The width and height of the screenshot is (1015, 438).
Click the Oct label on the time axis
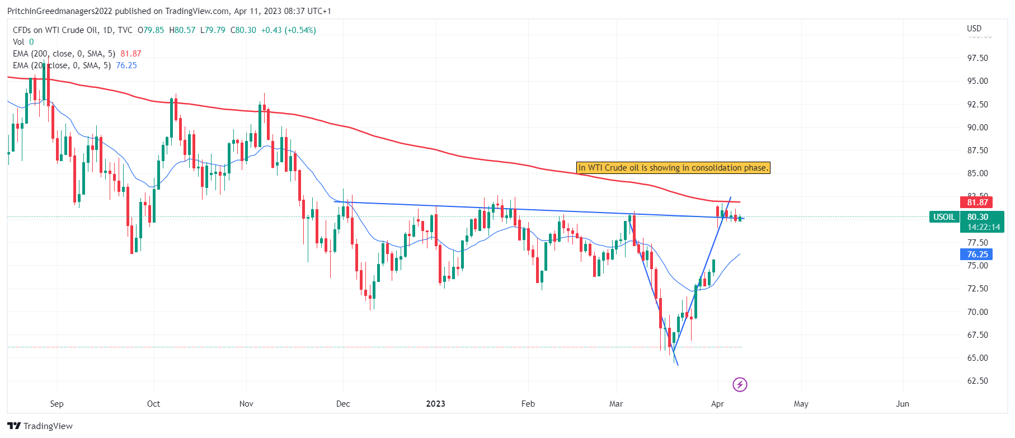(153, 404)
